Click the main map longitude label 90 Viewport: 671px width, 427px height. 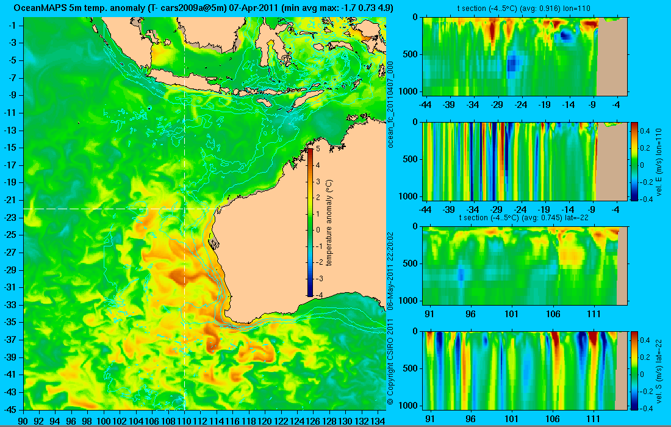(x=23, y=422)
